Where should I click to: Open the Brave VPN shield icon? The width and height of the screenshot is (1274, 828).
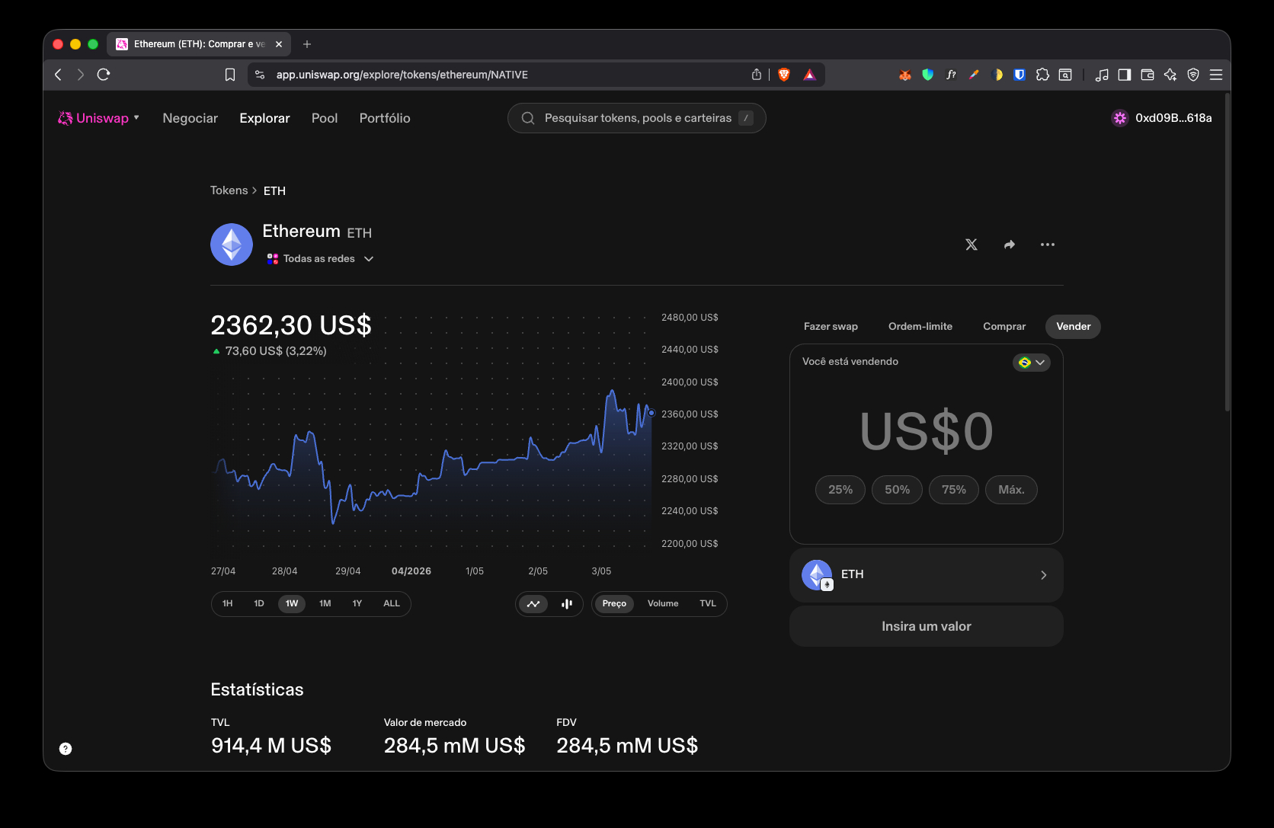pos(1193,75)
